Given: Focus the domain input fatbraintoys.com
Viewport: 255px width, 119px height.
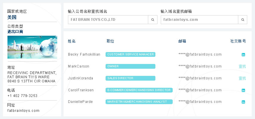Looking at the screenshot, I should [199, 20].
